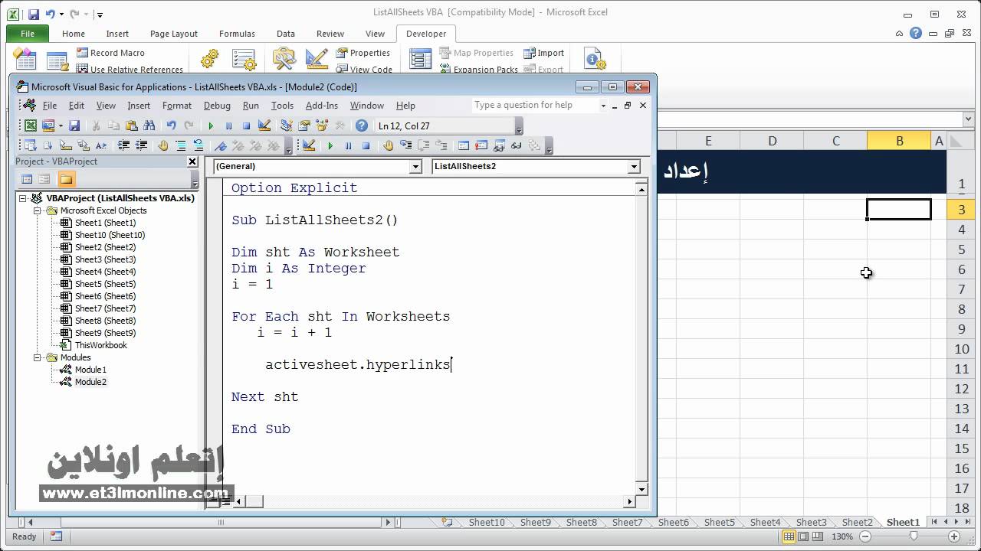This screenshot has width=981, height=551.
Task: Click the Complete Word icon
Action: click(x=100, y=145)
